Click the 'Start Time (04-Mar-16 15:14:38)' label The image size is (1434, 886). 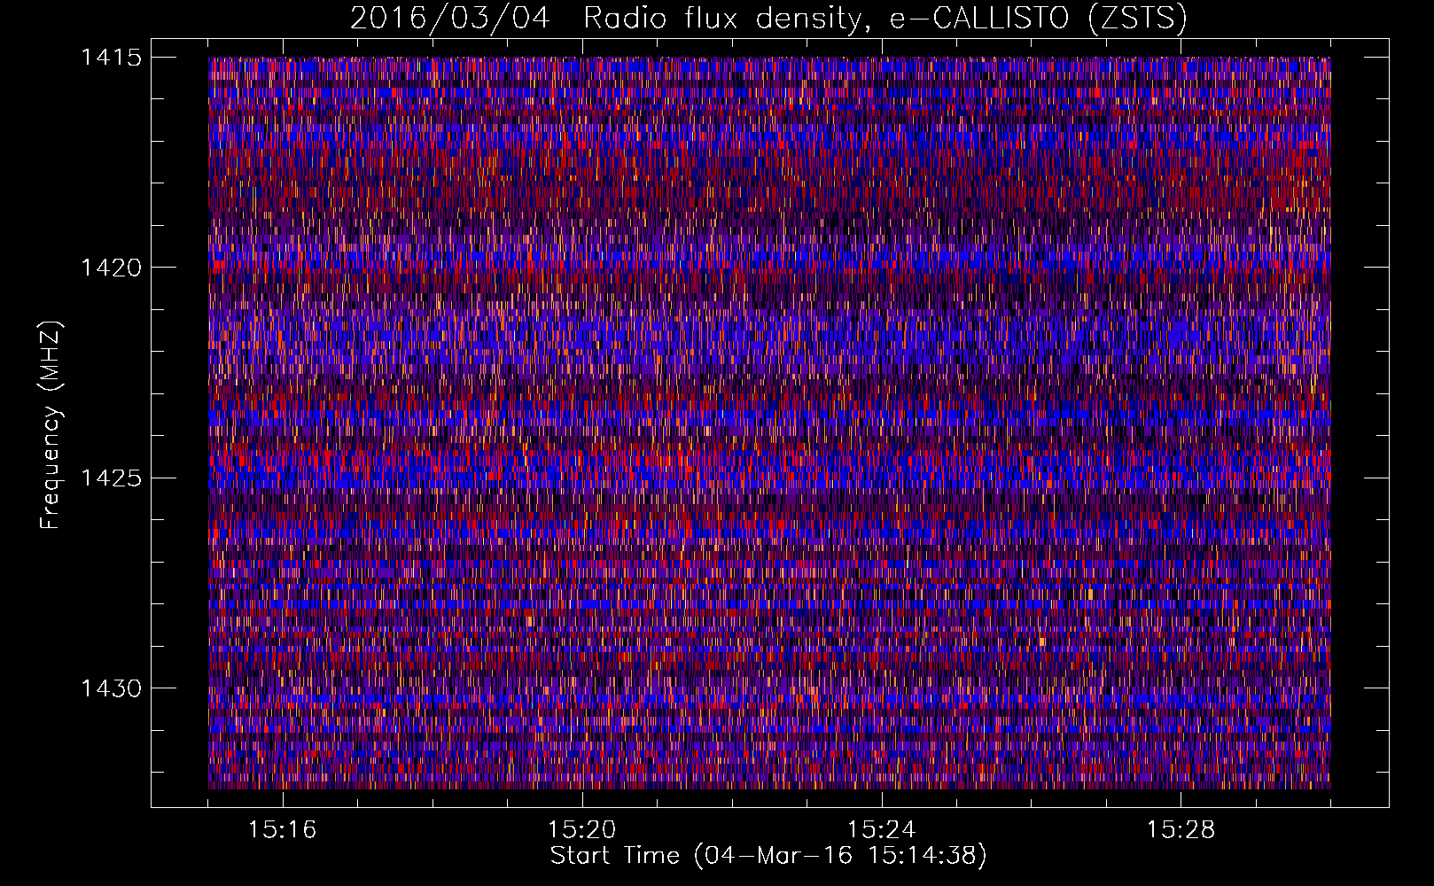pos(768,856)
